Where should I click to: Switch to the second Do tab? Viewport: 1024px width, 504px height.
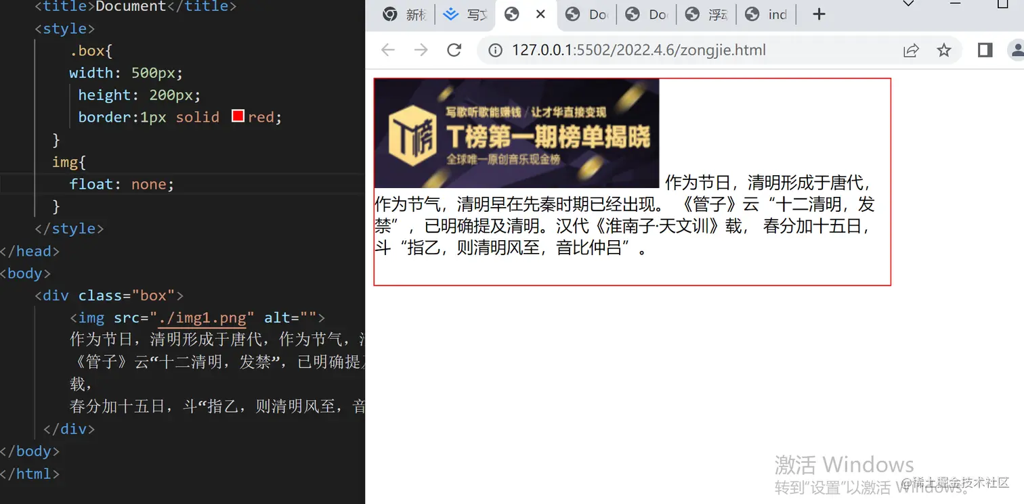647,14
